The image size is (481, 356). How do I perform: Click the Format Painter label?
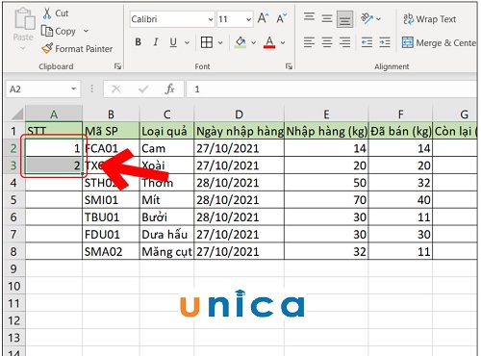coord(84,49)
